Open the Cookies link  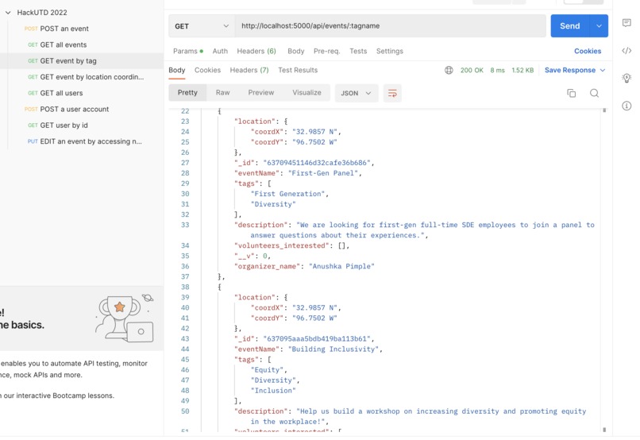tap(588, 51)
